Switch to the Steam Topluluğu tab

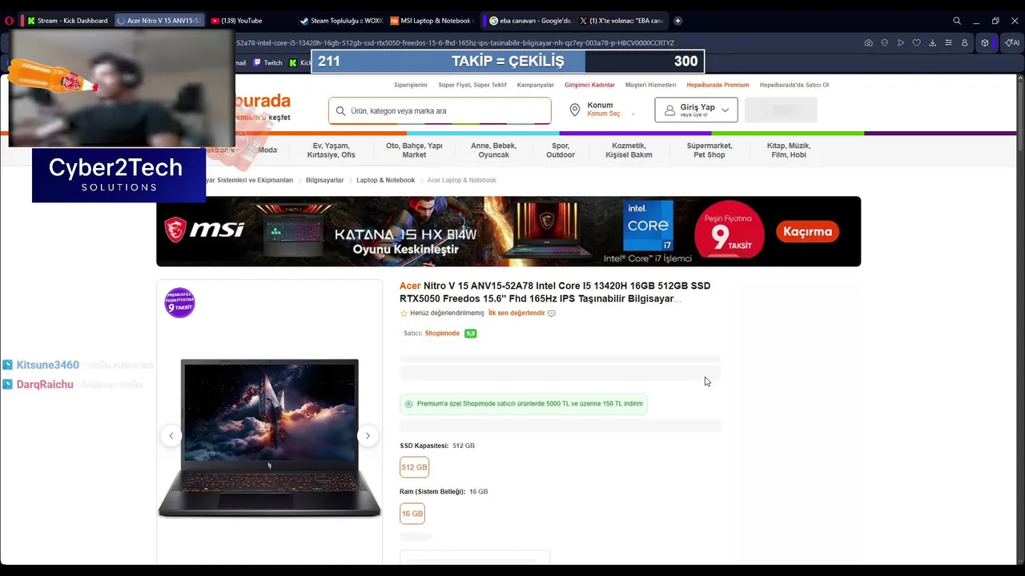(x=342, y=21)
